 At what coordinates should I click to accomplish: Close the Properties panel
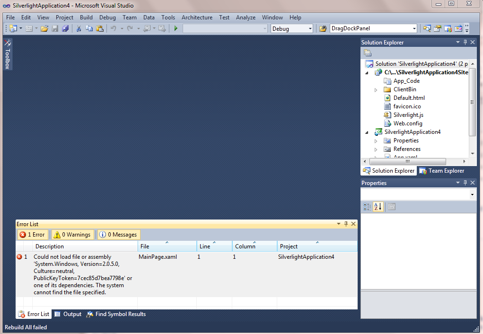tap(473, 183)
